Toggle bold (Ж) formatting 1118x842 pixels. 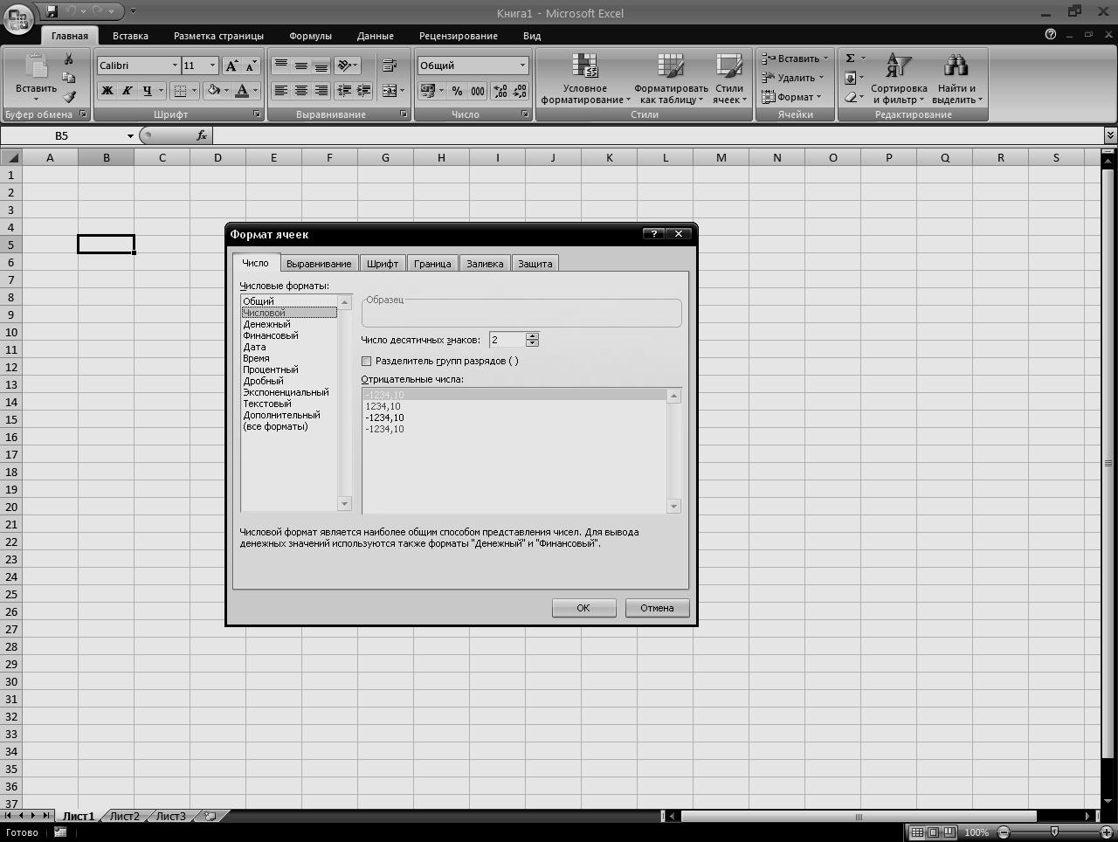pyautogui.click(x=107, y=90)
